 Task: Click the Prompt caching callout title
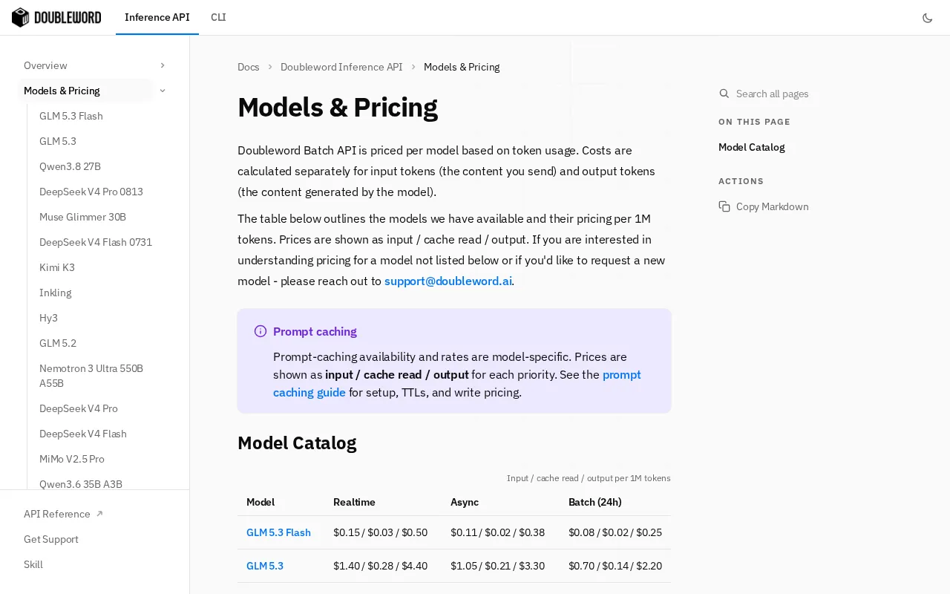[315, 331]
